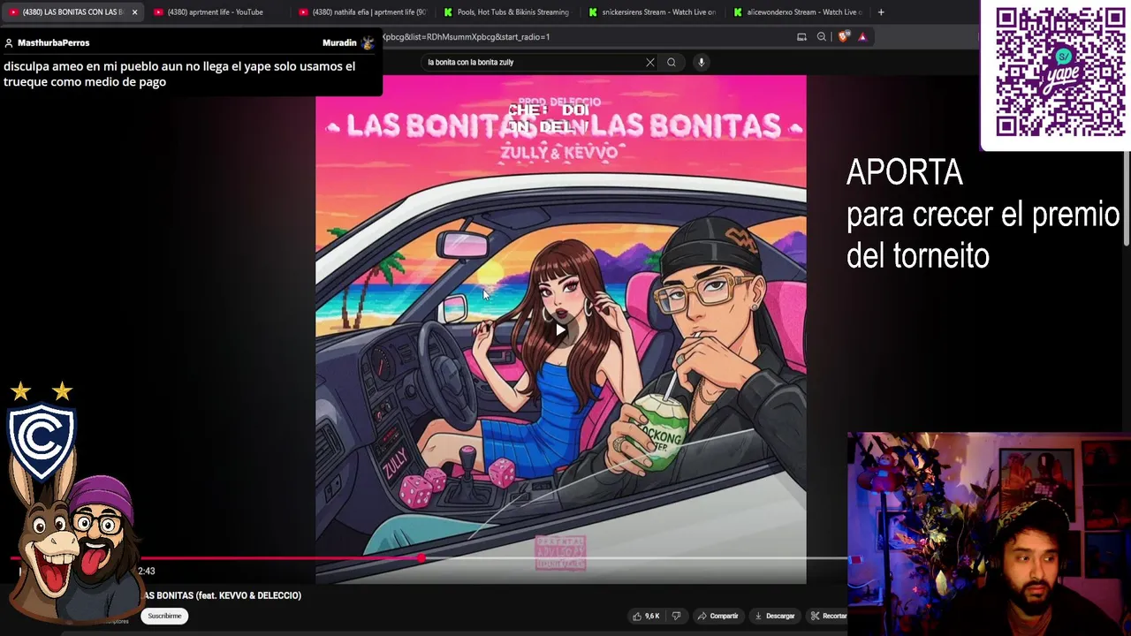
Task: Switch to alicewonderxo Stream tab
Action: point(797,12)
